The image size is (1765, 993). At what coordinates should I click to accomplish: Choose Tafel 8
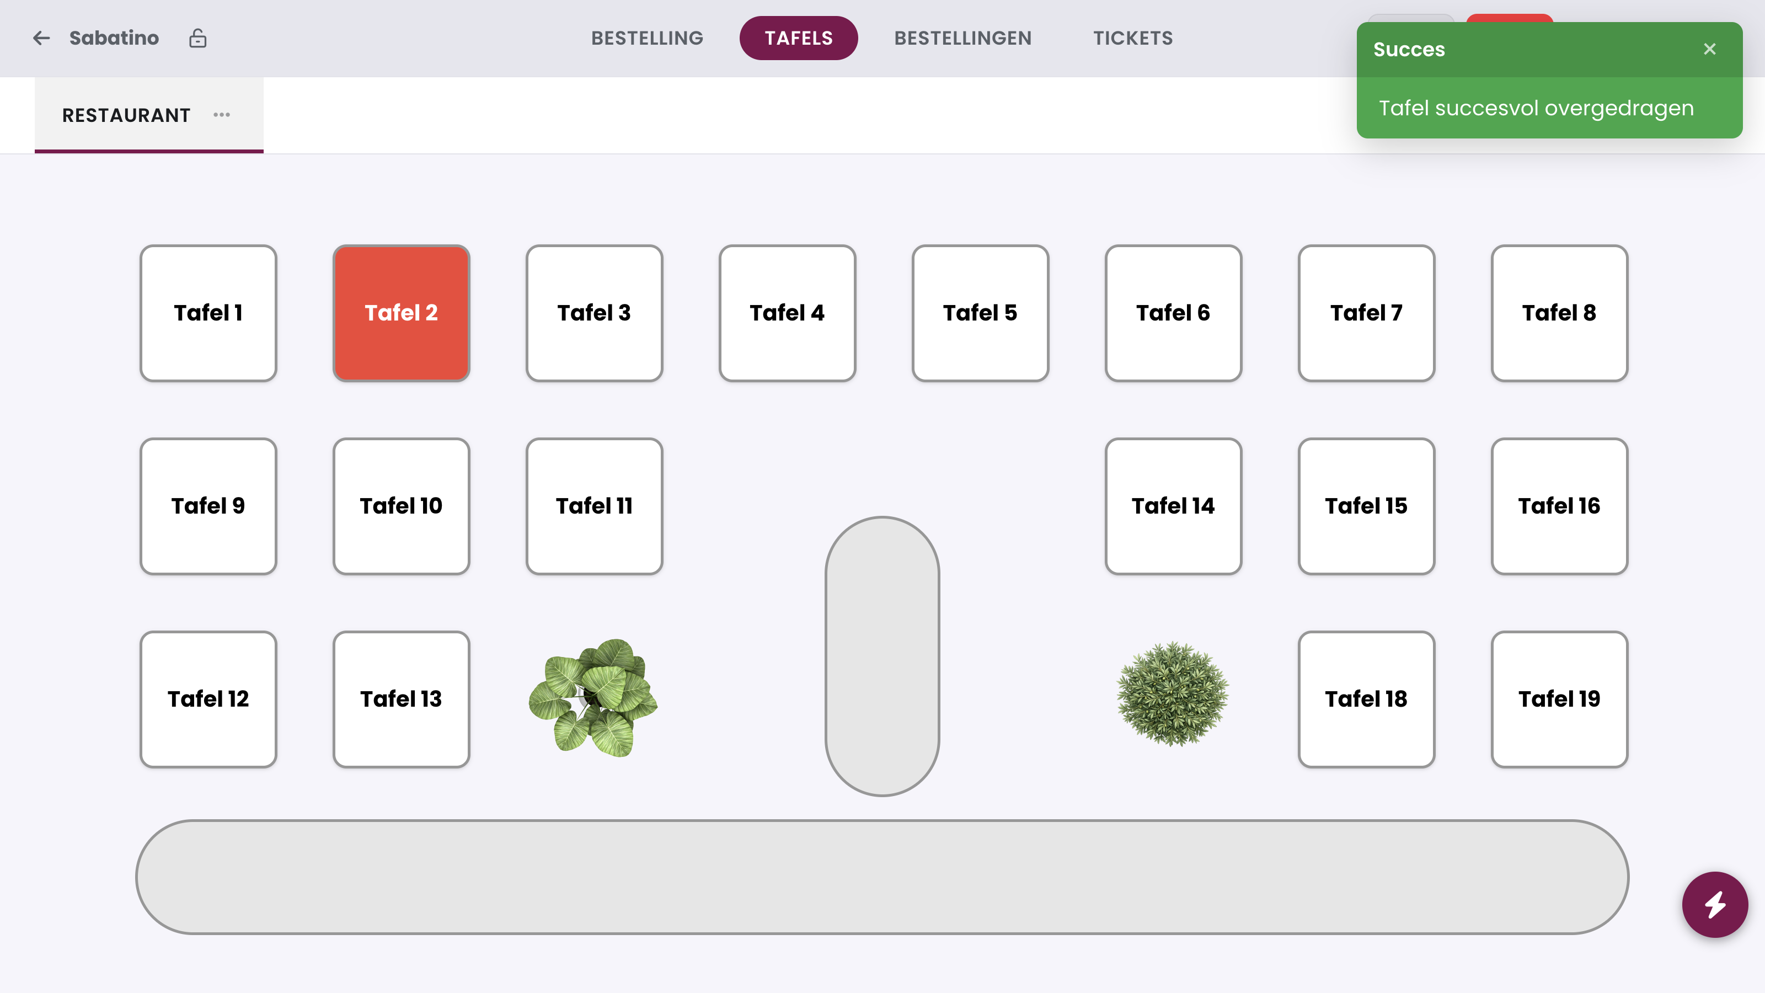[x=1559, y=313]
